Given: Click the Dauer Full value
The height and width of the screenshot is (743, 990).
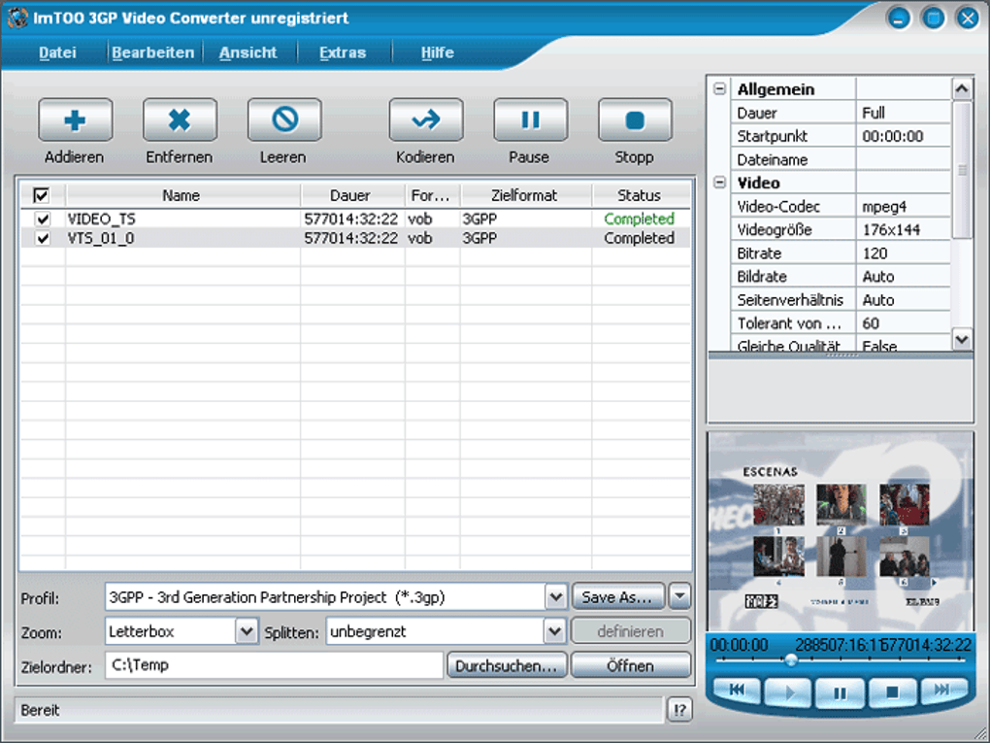Looking at the screenshot, I should tap(903, 113).
